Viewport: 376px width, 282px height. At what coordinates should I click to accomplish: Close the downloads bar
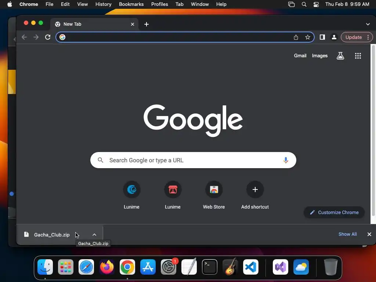tap(369, 234)
